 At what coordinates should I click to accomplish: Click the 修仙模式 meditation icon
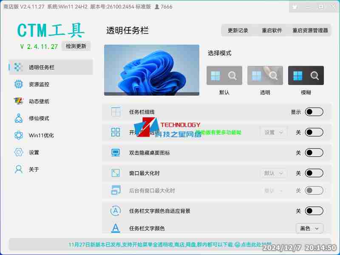(18, 118)
